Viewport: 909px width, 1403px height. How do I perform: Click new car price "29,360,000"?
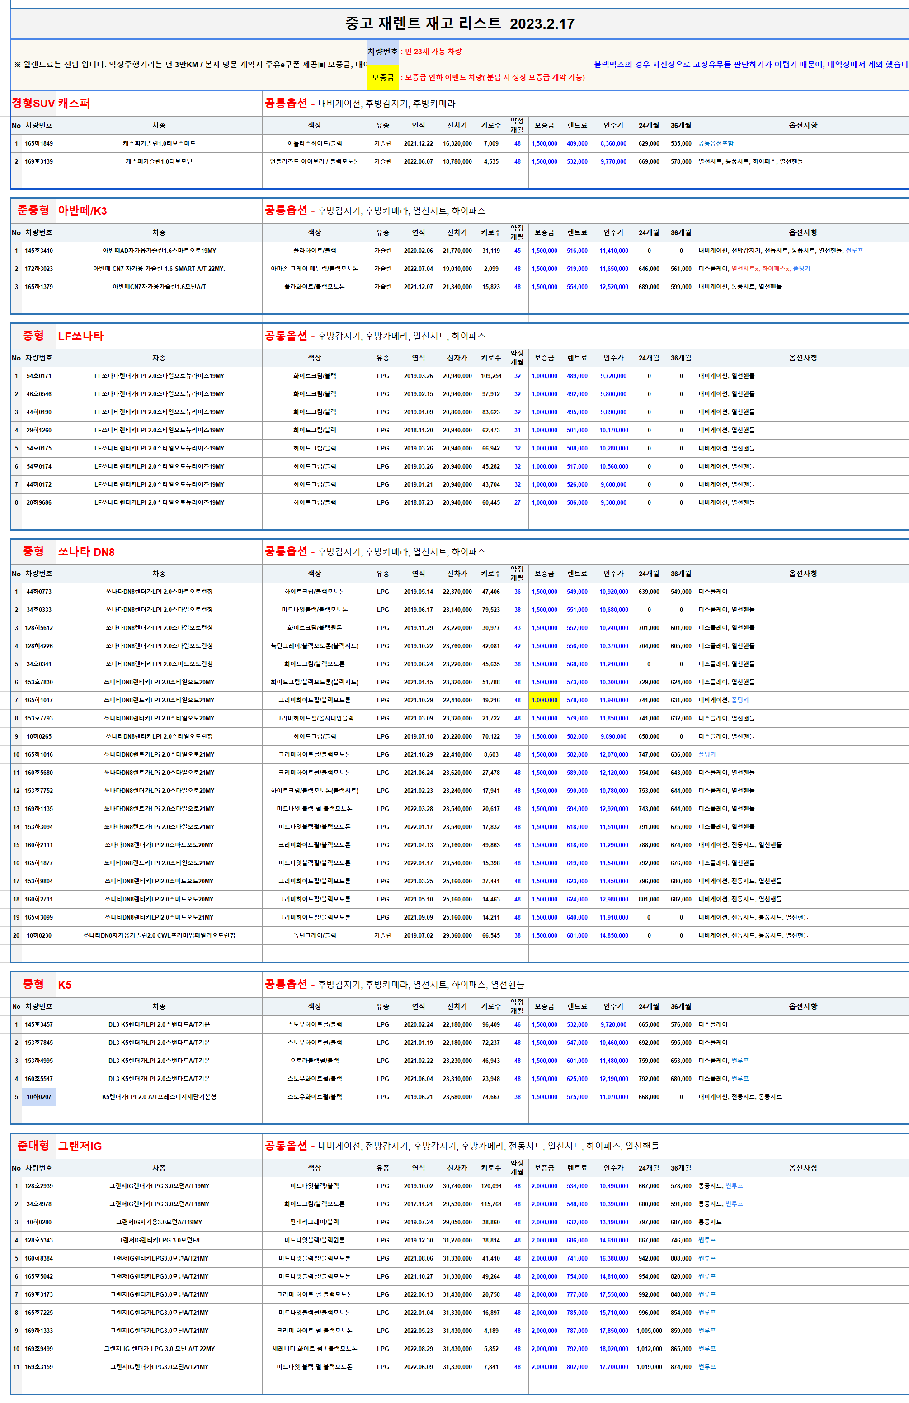click(457, 935)
